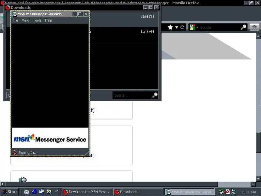Launch Internet Explorer from quick launch
The height and width of the screenshot is (196, 261).
click(x=34, y=192)
